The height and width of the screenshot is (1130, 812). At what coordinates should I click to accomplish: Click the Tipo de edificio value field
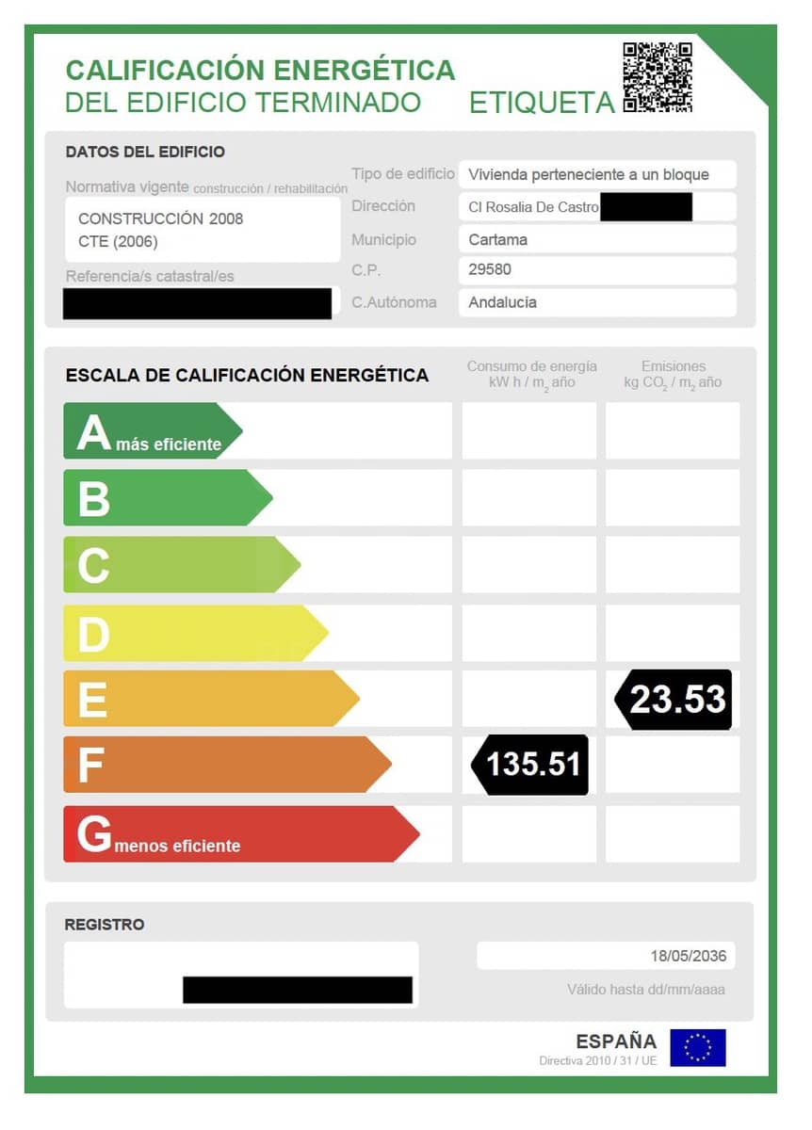(597, 174)
